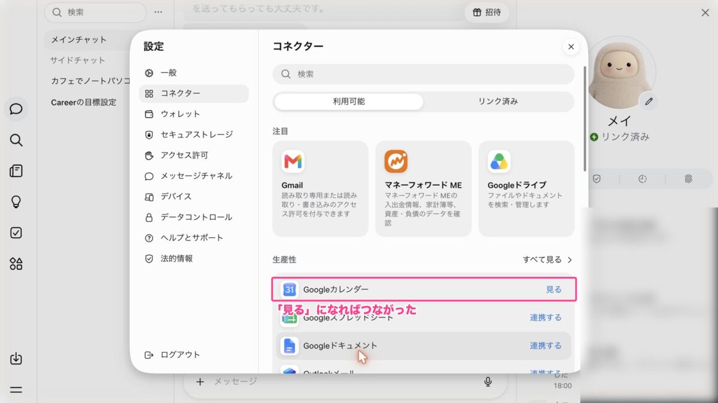Image resolution: width=718 pixels, height=403 pixels.
Task: Open the notes icon in left rail
Action: [x=16, y=171]
